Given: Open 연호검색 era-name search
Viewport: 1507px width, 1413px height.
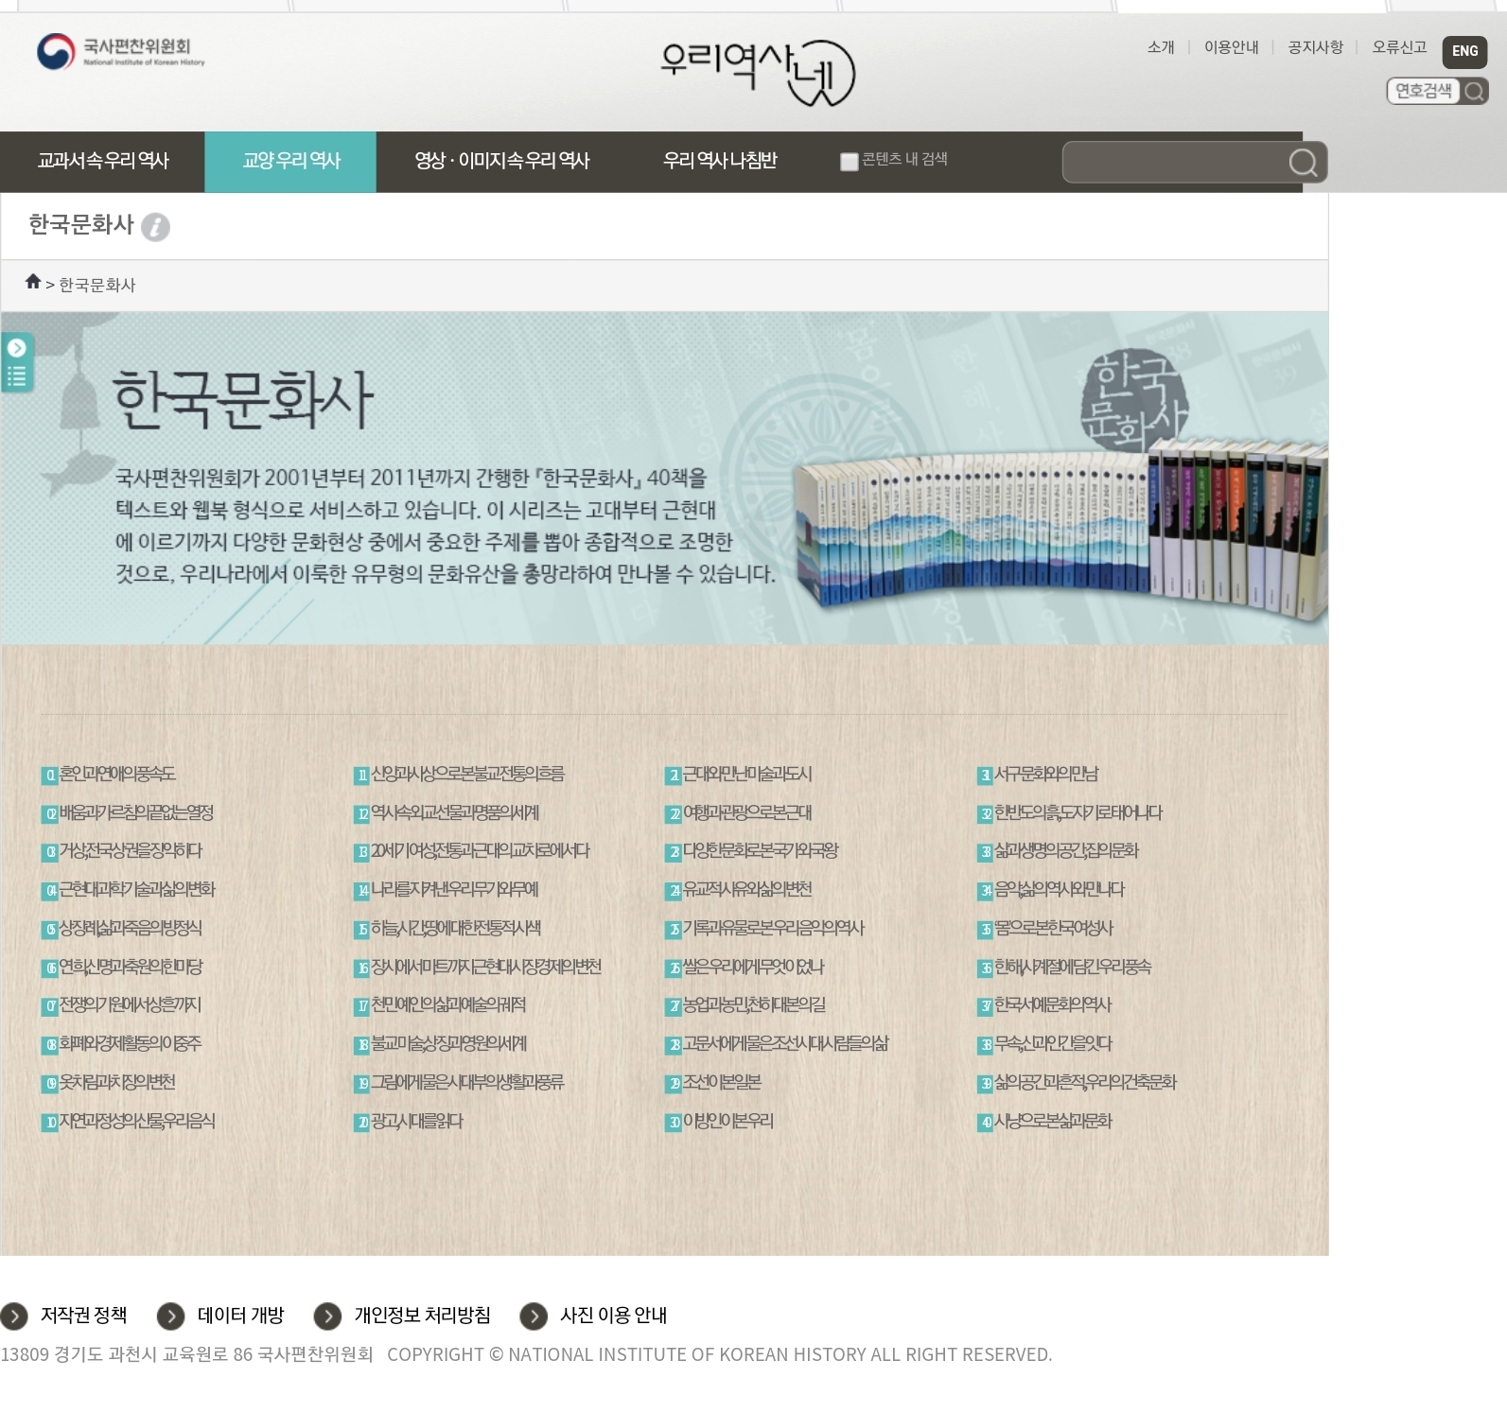Looking at the screenshot, I should 1436,91.
